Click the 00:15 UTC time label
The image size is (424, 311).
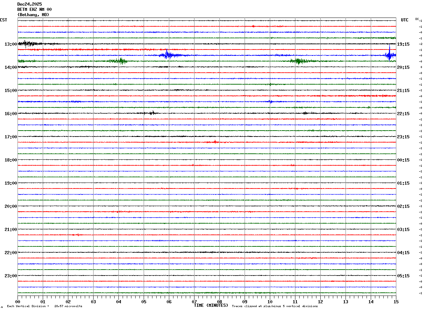tap(403, 160)
